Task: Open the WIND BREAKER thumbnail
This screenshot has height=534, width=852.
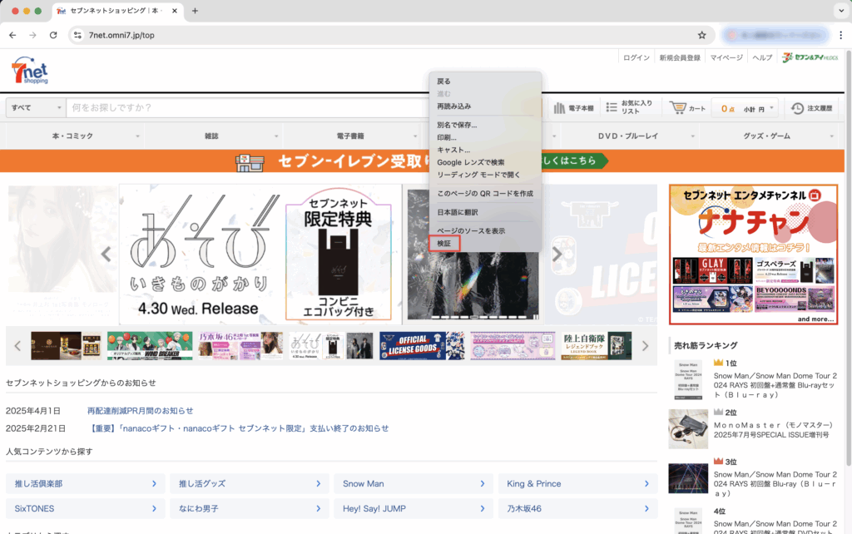Action: click(x=150, y=345)
